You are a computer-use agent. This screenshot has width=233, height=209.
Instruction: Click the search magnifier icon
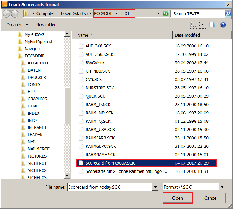[x=228, y=14]
